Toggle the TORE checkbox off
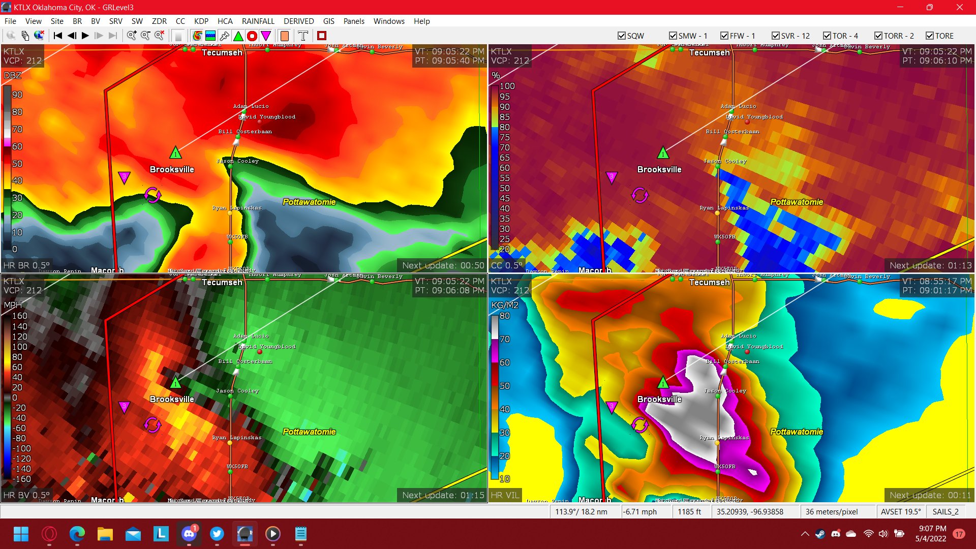Viewport: 976px width, 549px height. [x=929, y=36]
